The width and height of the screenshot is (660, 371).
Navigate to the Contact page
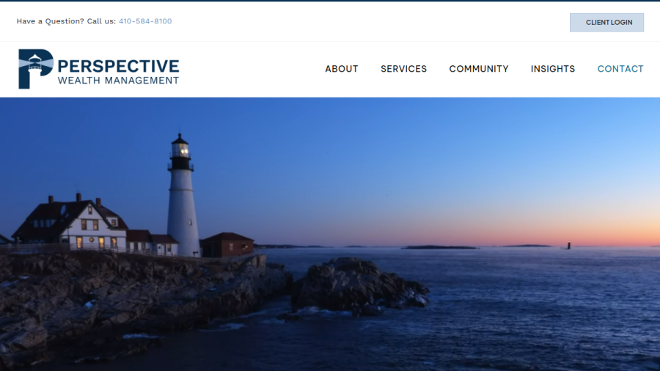(x=620, y=69)
